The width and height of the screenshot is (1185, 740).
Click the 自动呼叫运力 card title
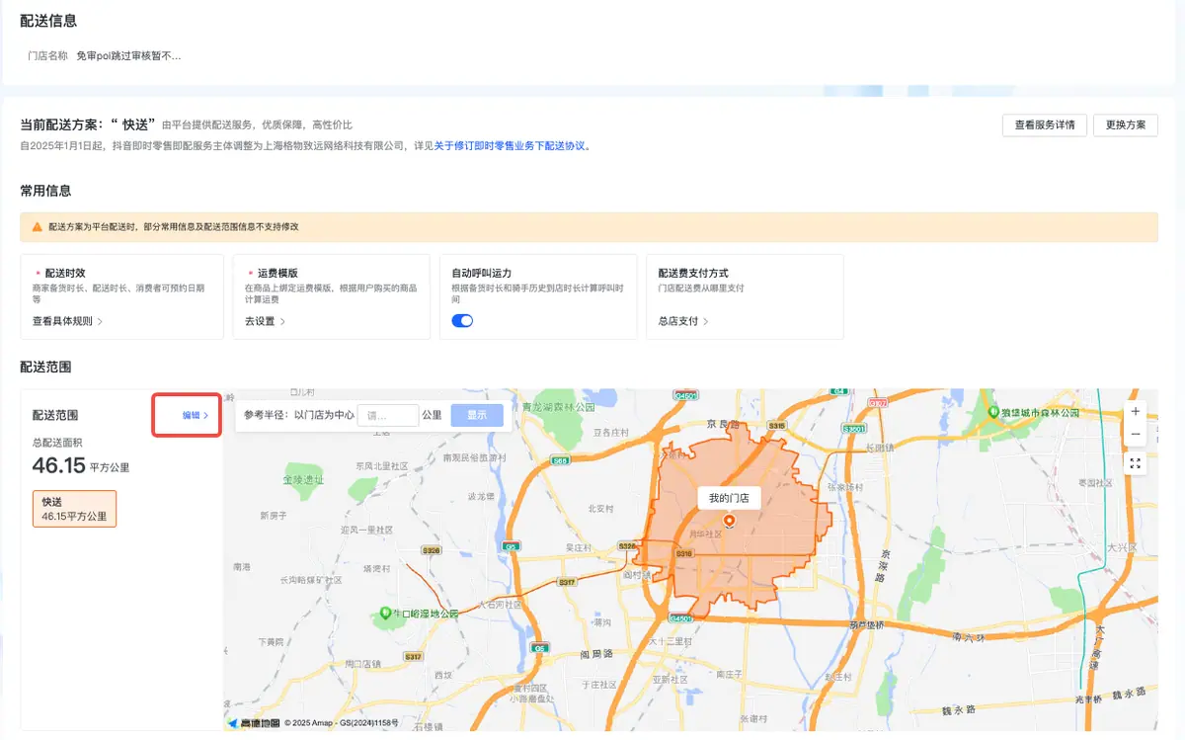481,273
